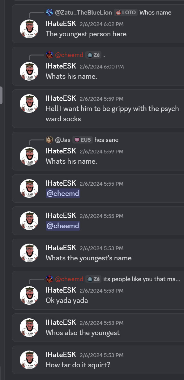
Task: Click the EU5 heart role badge
Action: 82,140
